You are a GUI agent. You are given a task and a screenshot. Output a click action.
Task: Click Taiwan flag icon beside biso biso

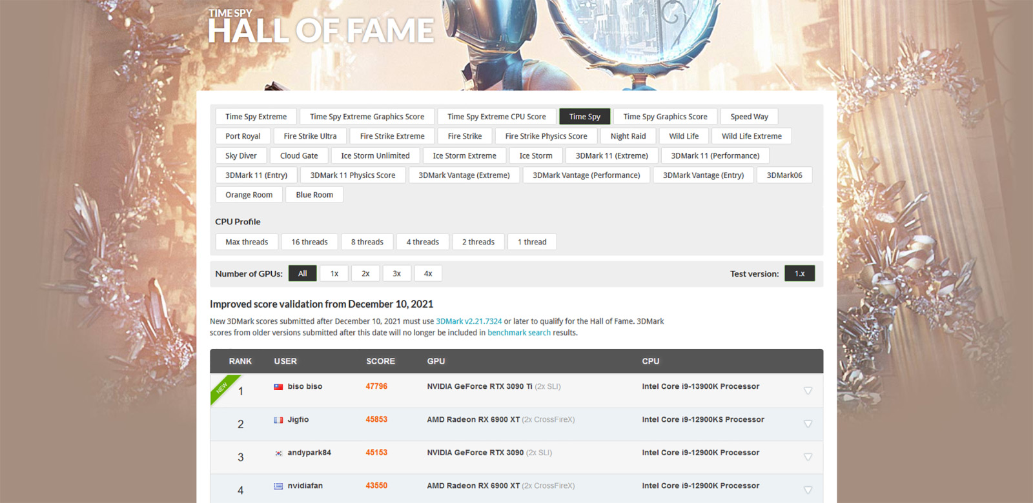pos(278,387)
